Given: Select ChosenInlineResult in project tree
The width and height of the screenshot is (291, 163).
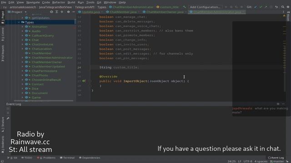Looking at the screenshot, I should pyautogui.click(x=46, y=80).
